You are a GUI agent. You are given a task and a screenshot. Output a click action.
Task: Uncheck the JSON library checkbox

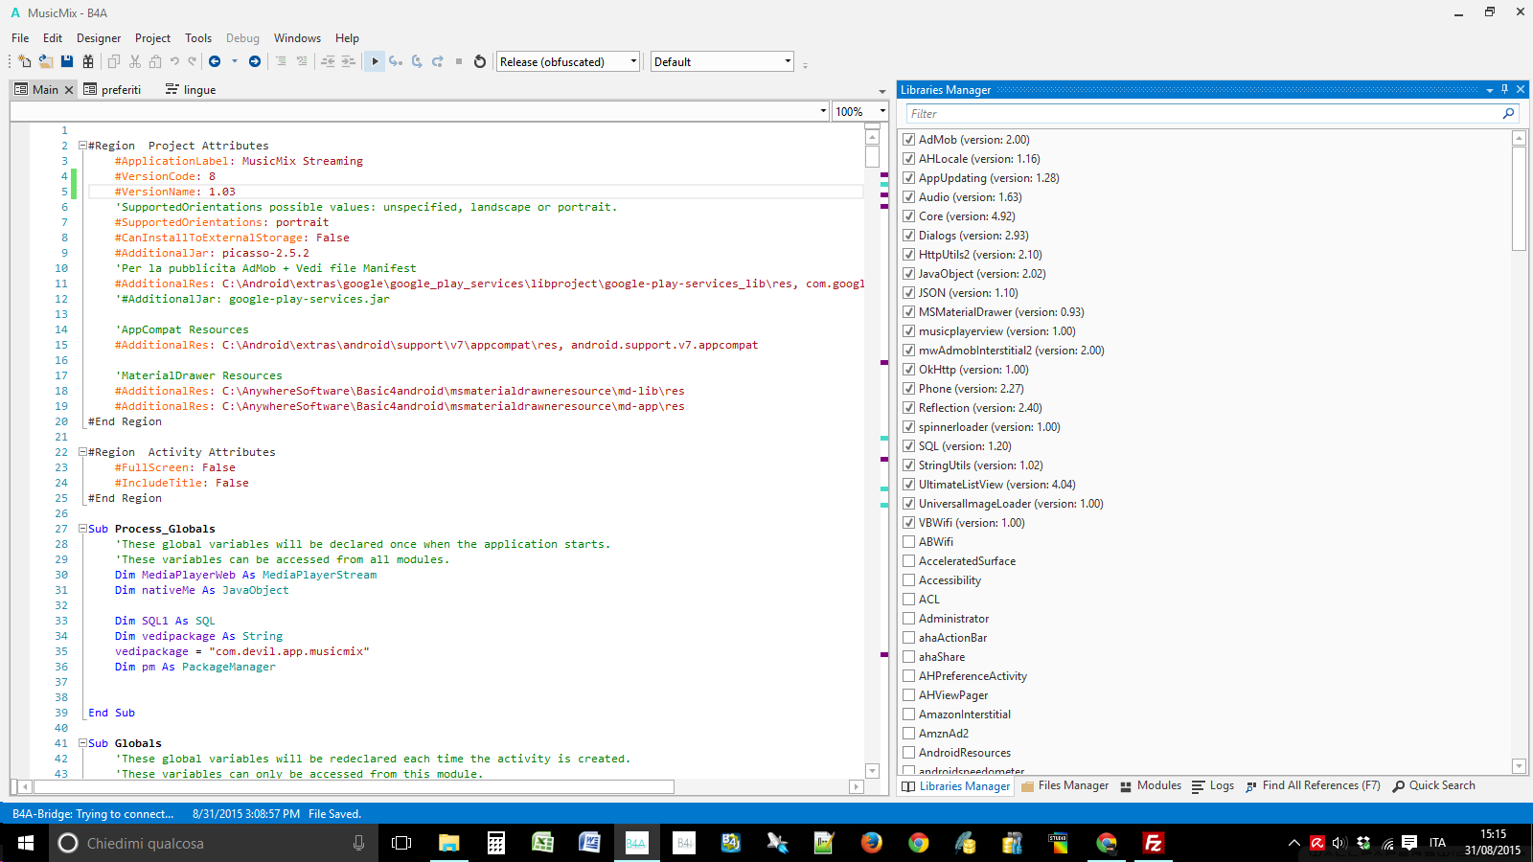point(909,293)
